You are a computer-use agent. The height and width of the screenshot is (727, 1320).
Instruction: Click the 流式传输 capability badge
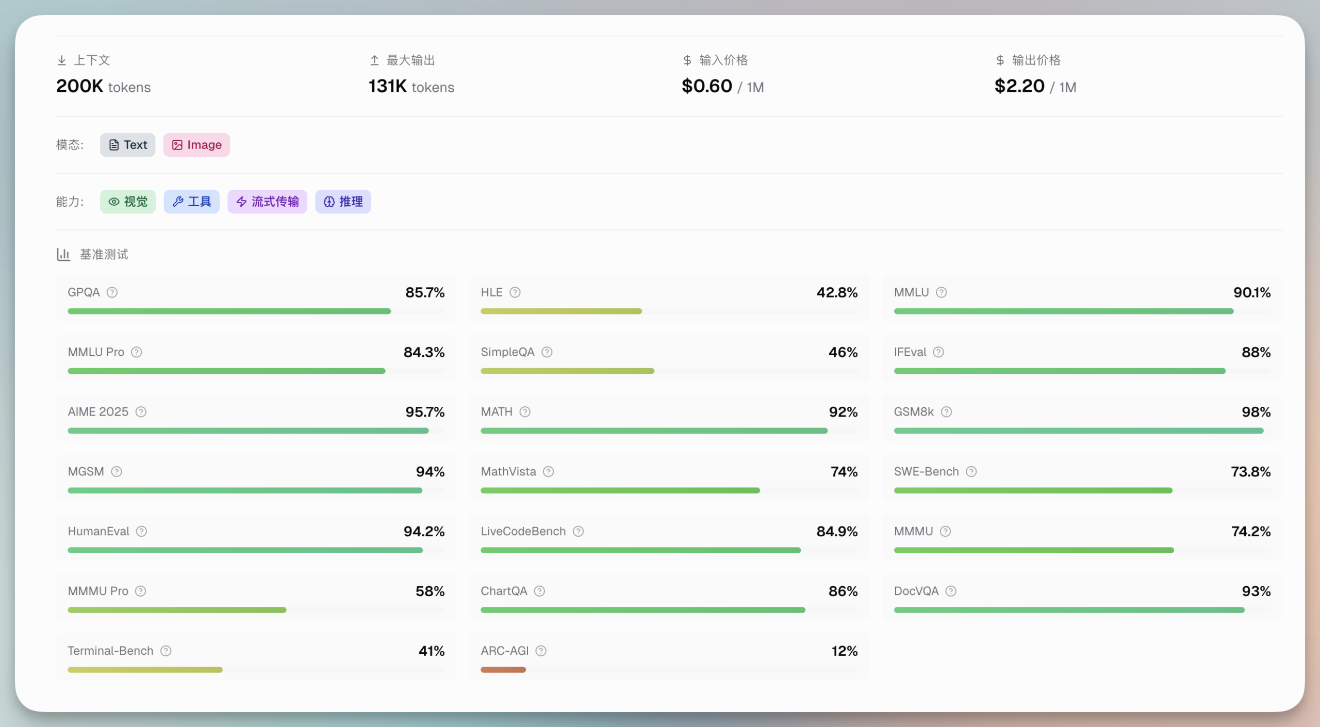tap(267, 202)
